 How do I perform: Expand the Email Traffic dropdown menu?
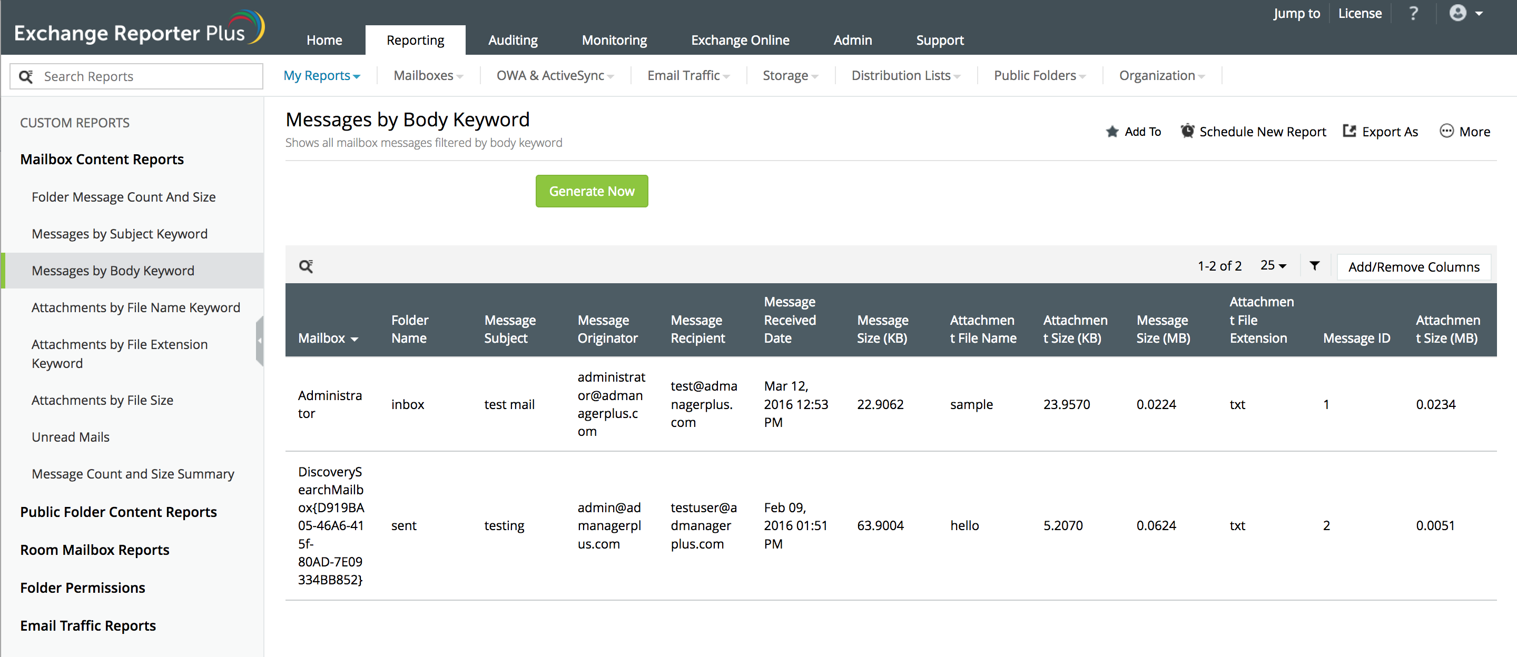click(x=688, y=75)
